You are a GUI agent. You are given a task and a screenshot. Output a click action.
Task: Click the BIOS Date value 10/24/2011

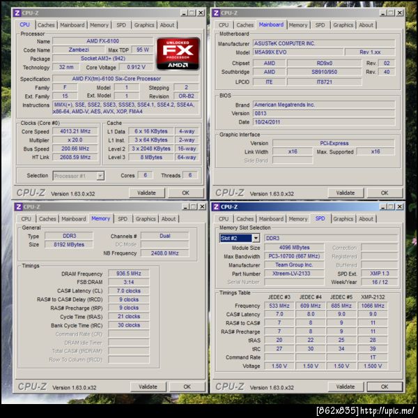click(x=324, y=122)
